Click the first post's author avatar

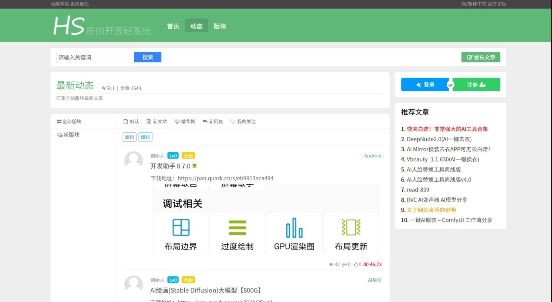(x=134, y=160)
